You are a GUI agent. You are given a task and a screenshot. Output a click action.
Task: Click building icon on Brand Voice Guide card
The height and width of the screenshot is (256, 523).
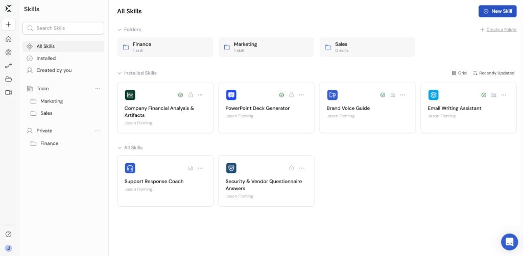coord(393,95)
